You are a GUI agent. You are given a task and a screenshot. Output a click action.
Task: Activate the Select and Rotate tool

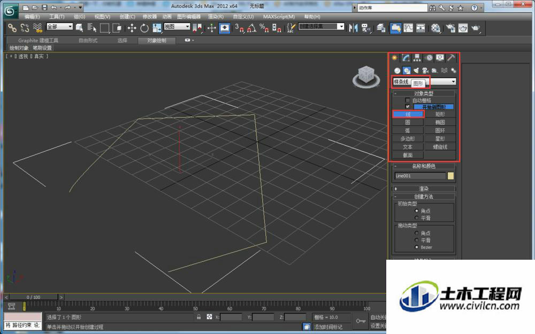144,28
